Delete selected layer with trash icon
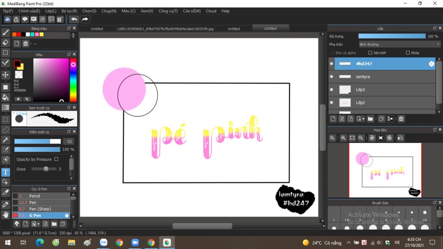The height and width of the screenshot is (249, 443). (401, 119)
